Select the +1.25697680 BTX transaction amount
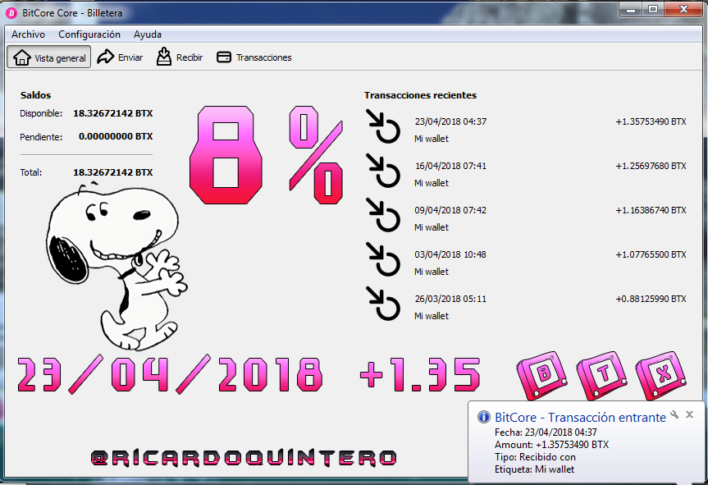708x485 pixels. pyautogui.click(x=651, y=166)
